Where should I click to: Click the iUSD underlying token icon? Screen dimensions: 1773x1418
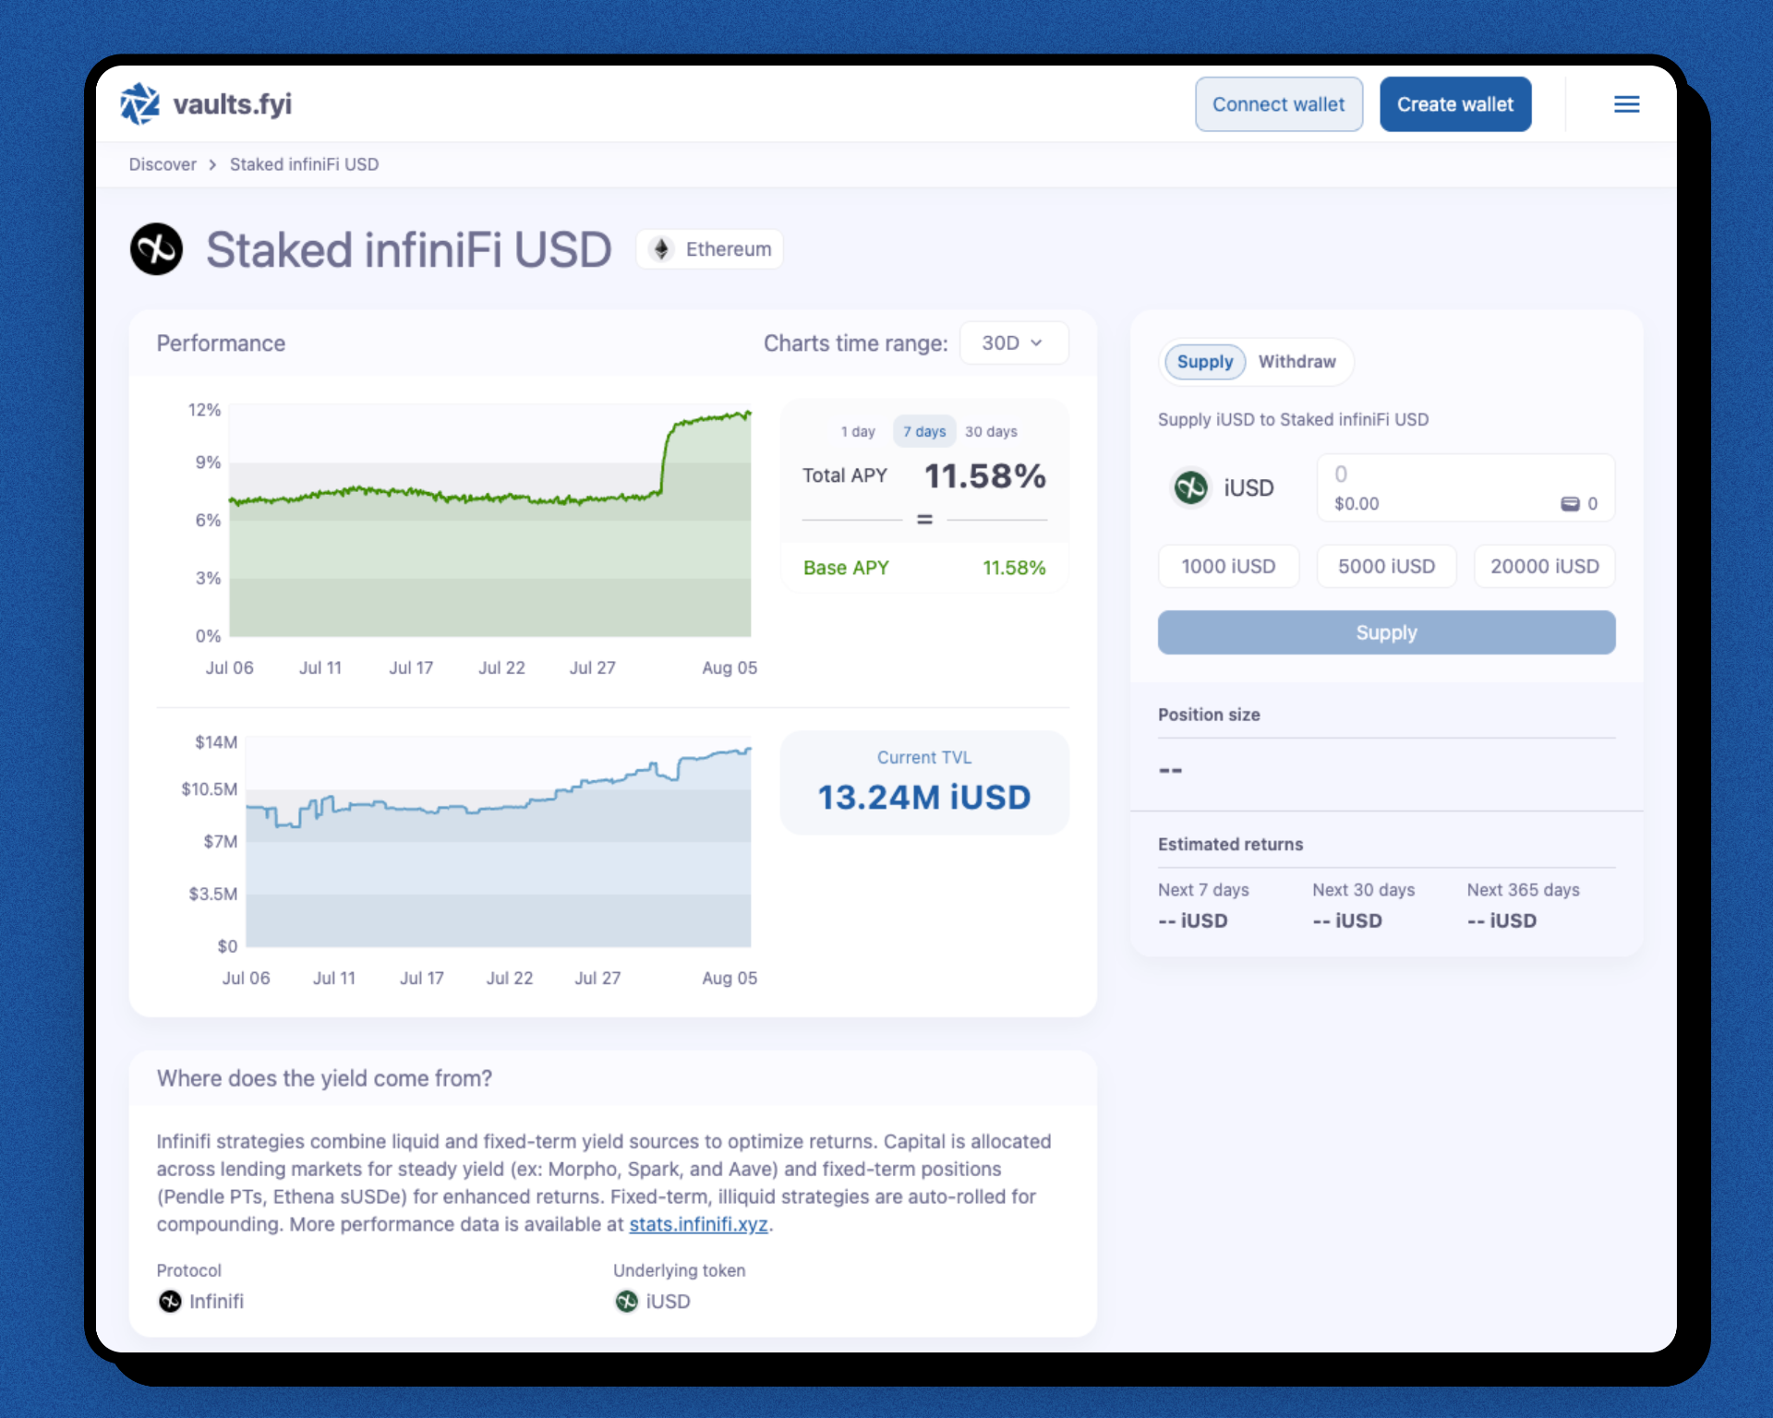[x=626, y=1301]
